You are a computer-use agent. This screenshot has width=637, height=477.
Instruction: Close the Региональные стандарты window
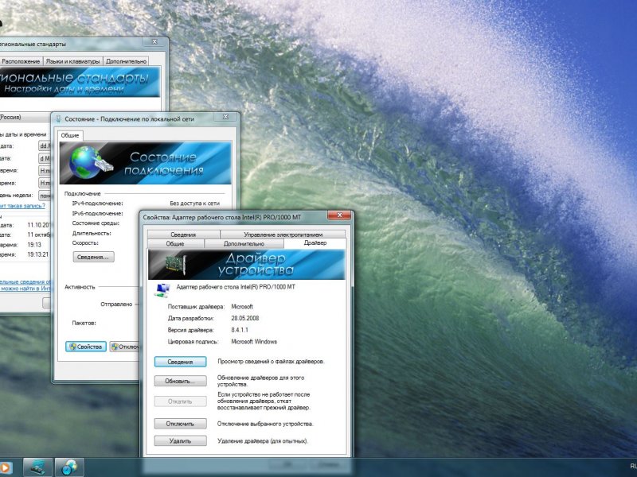154,42
